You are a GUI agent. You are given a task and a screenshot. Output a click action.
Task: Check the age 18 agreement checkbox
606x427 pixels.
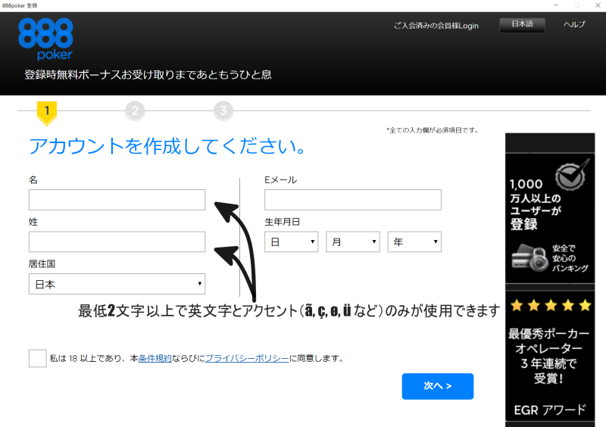pos(38,358)
